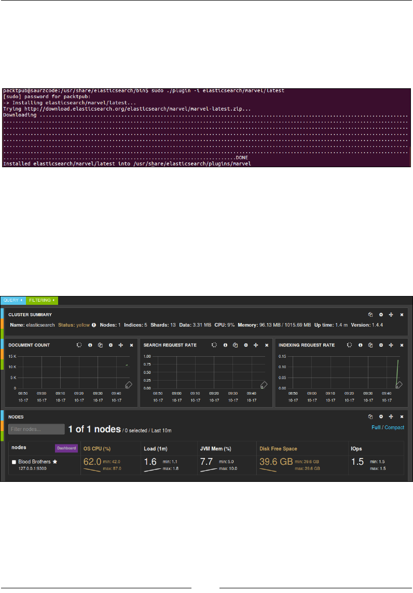Click the tag icon in Search Request Rate chart
The height and width of the screenshot is (593, 413).
coord(264,385)
